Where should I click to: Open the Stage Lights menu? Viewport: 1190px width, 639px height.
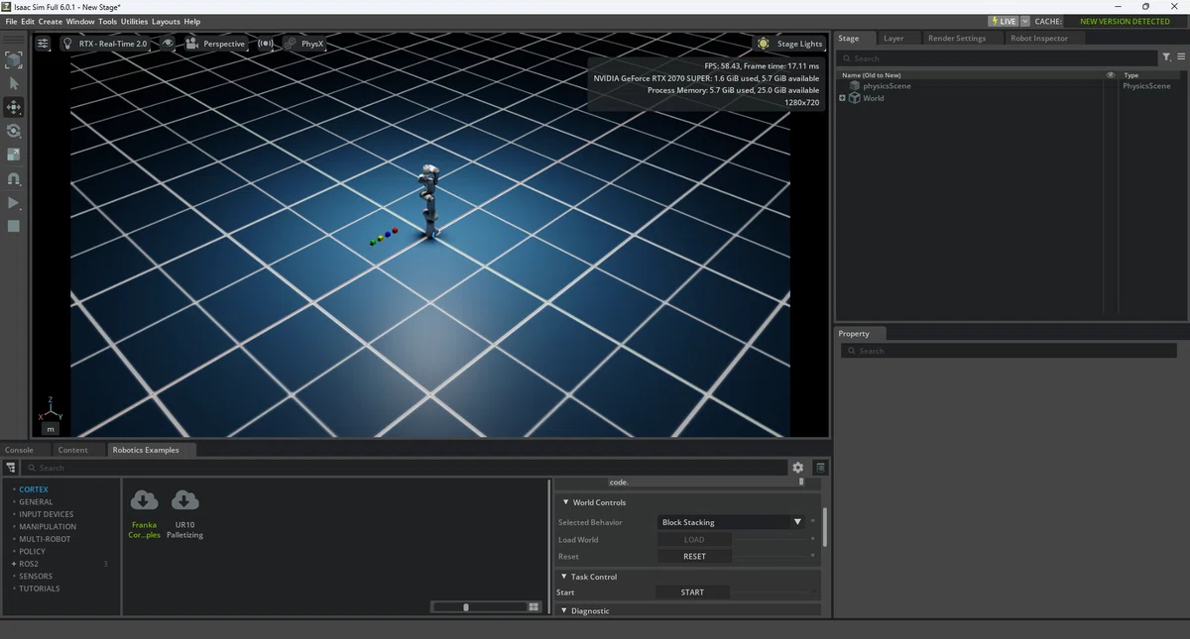[790, 44]
